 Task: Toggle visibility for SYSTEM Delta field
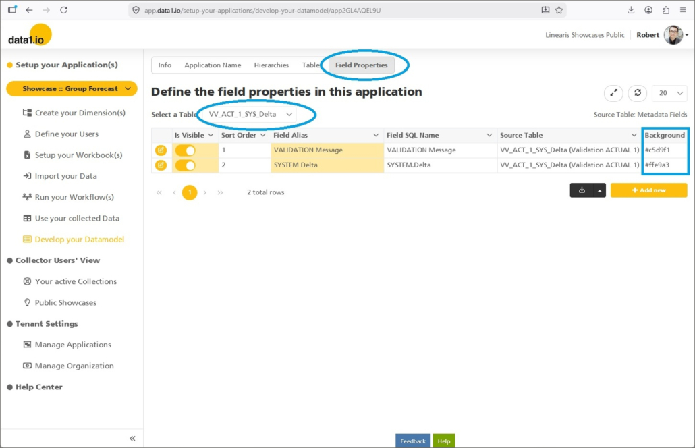[185, 165]
